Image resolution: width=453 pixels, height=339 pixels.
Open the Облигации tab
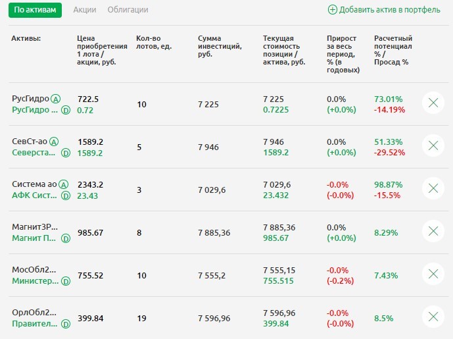[x=128, y=10]
